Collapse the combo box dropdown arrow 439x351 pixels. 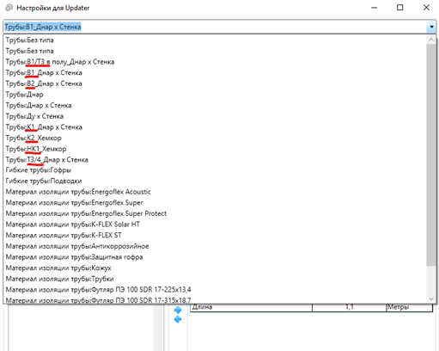pos(431,27)
